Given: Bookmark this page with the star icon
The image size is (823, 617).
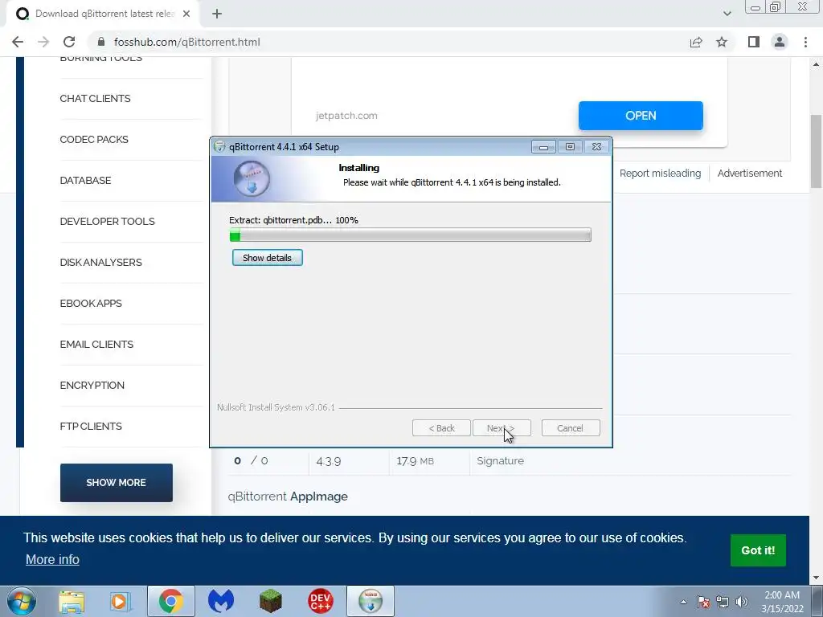Looking at the screenshot, I should [x=722, y=42].
